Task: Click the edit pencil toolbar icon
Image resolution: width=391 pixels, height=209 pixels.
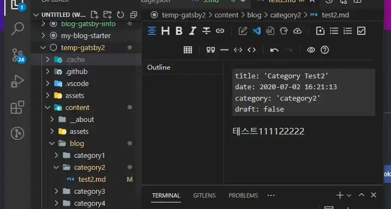Action: click(243, 31)
